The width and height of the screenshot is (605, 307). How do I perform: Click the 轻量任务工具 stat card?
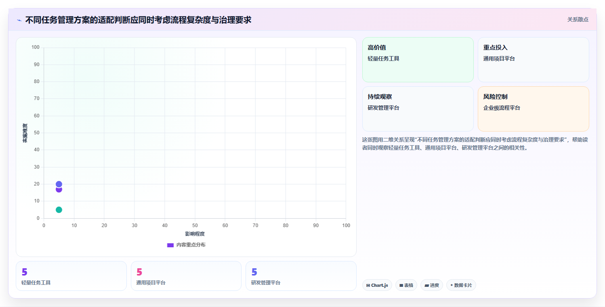71,276
